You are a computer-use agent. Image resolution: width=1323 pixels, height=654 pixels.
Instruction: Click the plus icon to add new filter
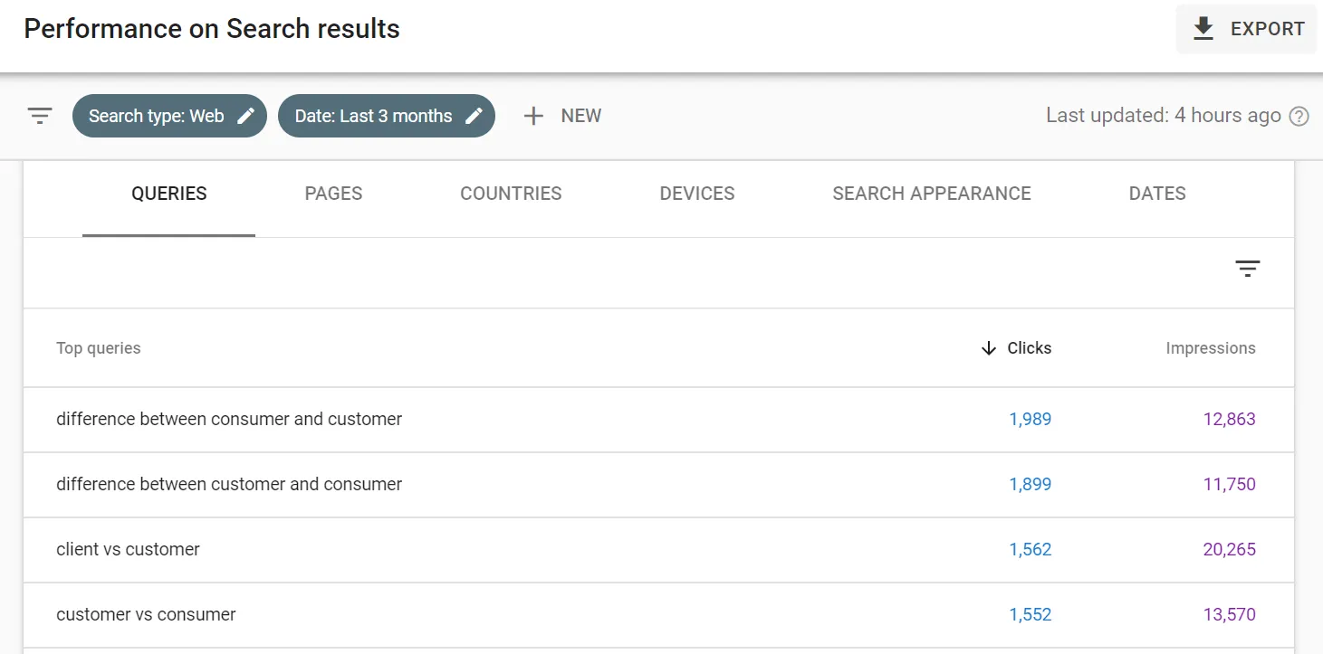pyautogui.click(x=533, y=116)
